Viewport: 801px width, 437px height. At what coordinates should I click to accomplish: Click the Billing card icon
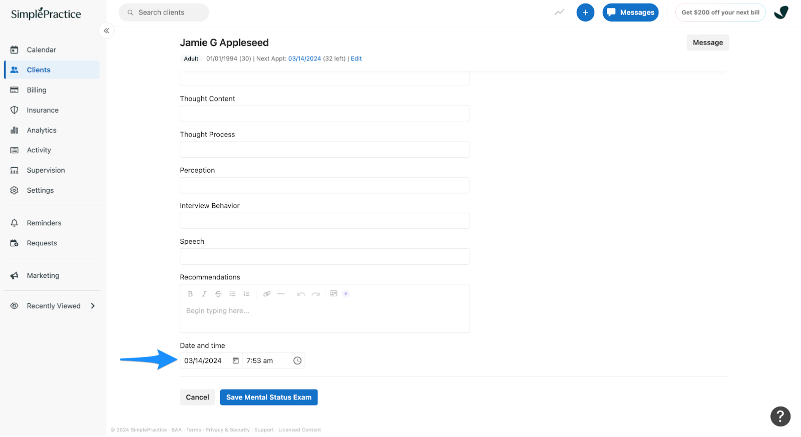(x=15, y=90)
